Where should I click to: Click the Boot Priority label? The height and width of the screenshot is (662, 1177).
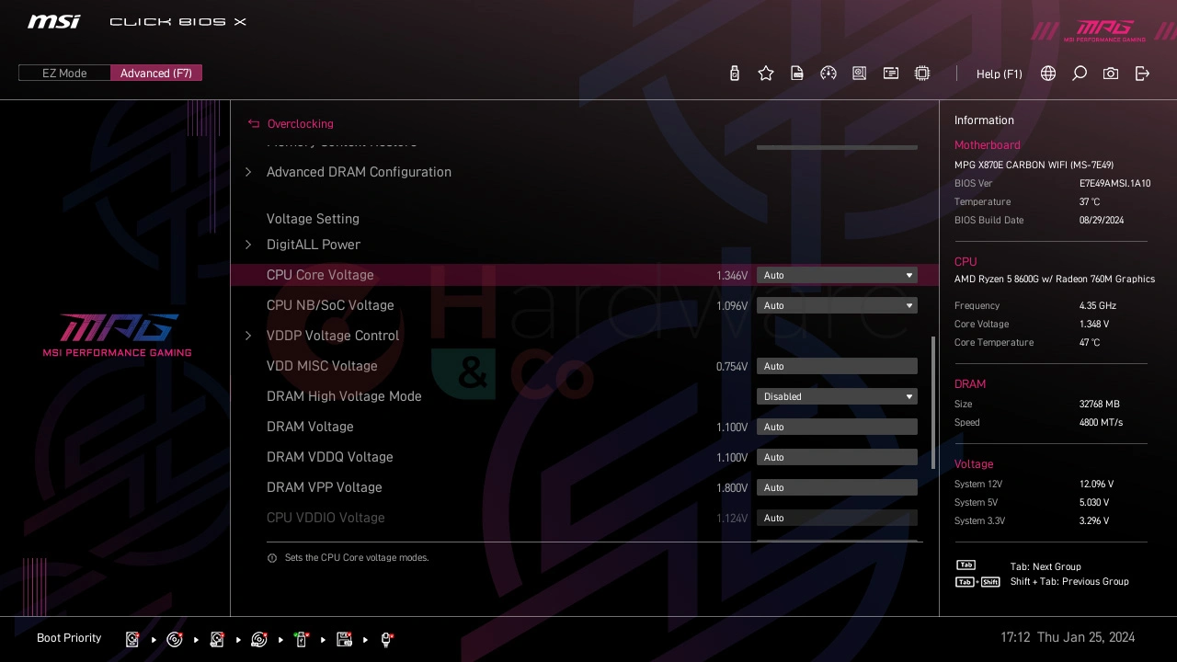[69, 638]
